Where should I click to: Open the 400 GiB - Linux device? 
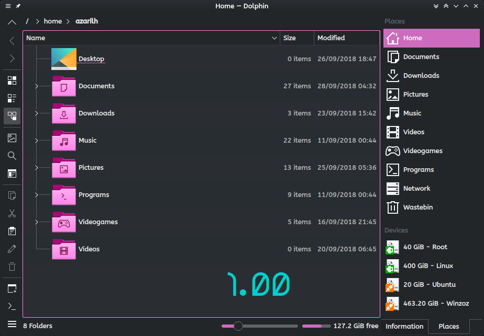432,266
